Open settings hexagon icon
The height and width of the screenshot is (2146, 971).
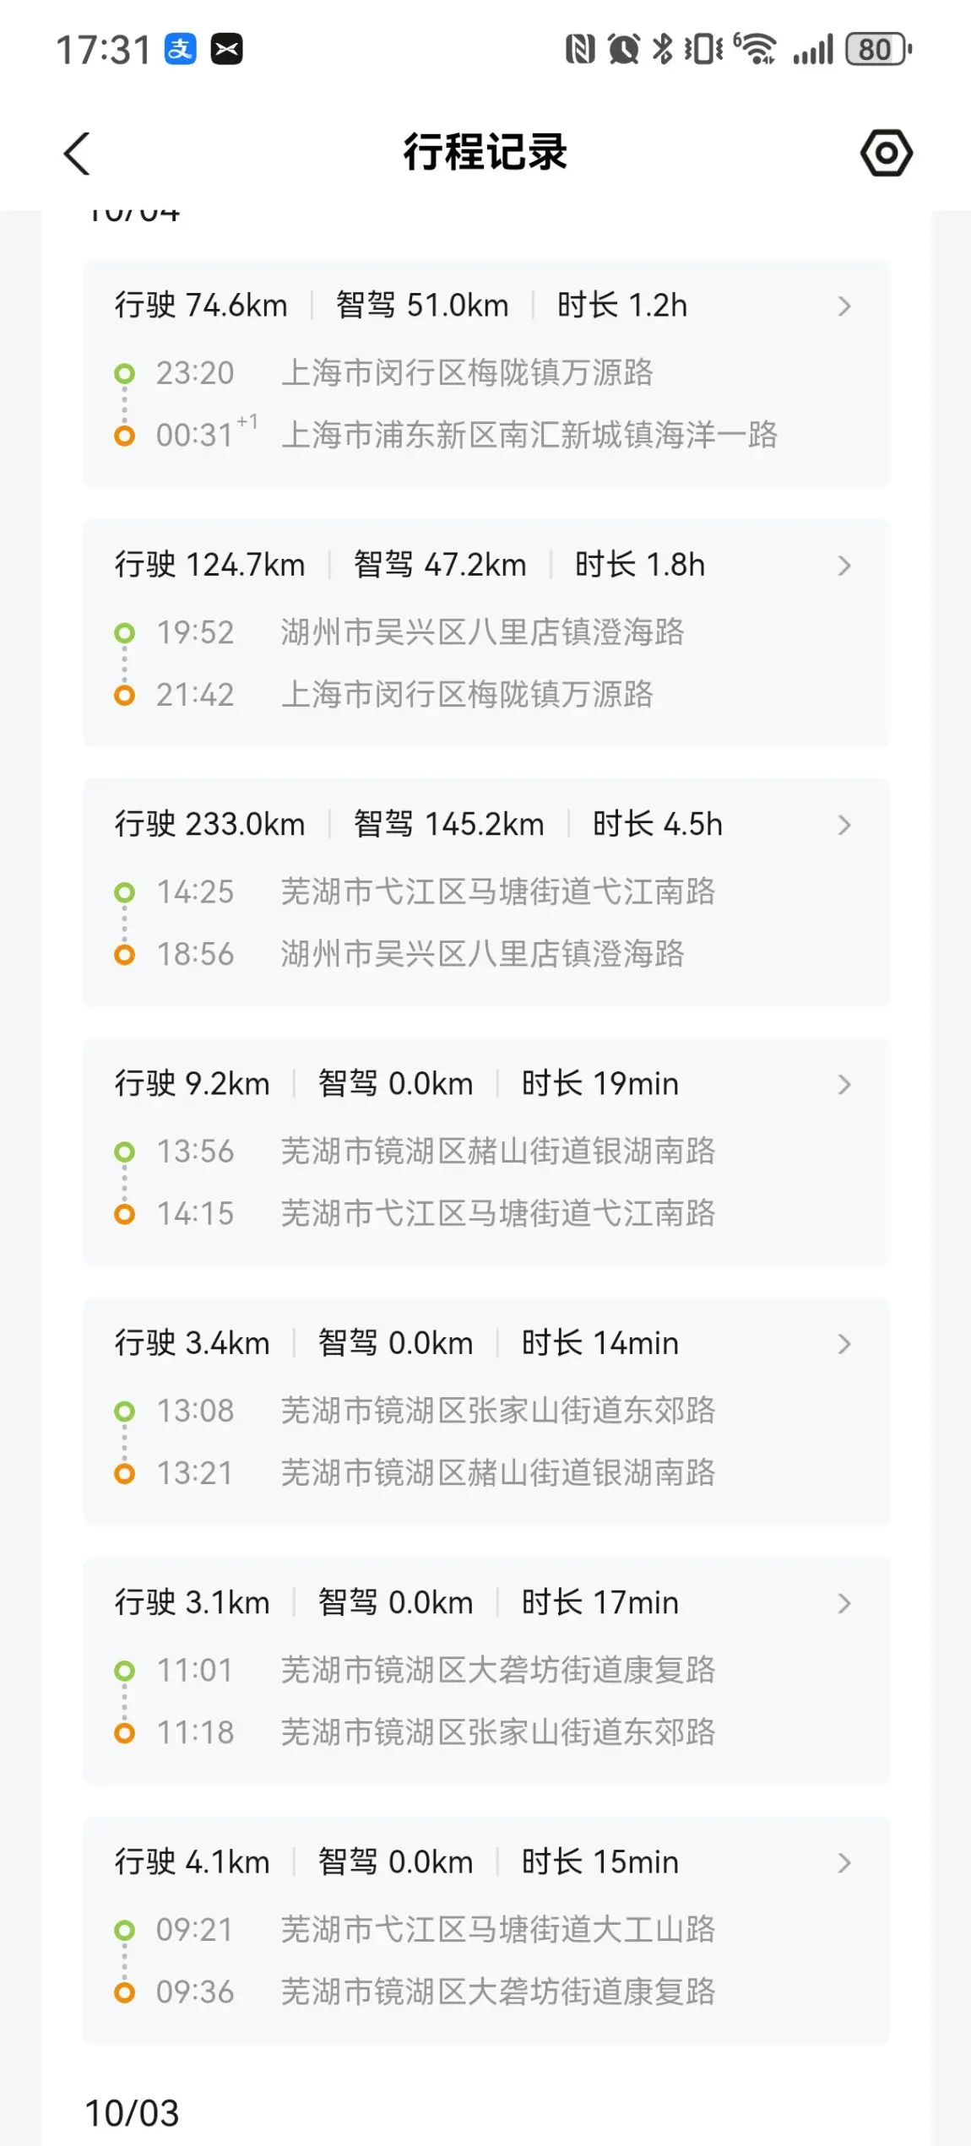tap(886, 153)
